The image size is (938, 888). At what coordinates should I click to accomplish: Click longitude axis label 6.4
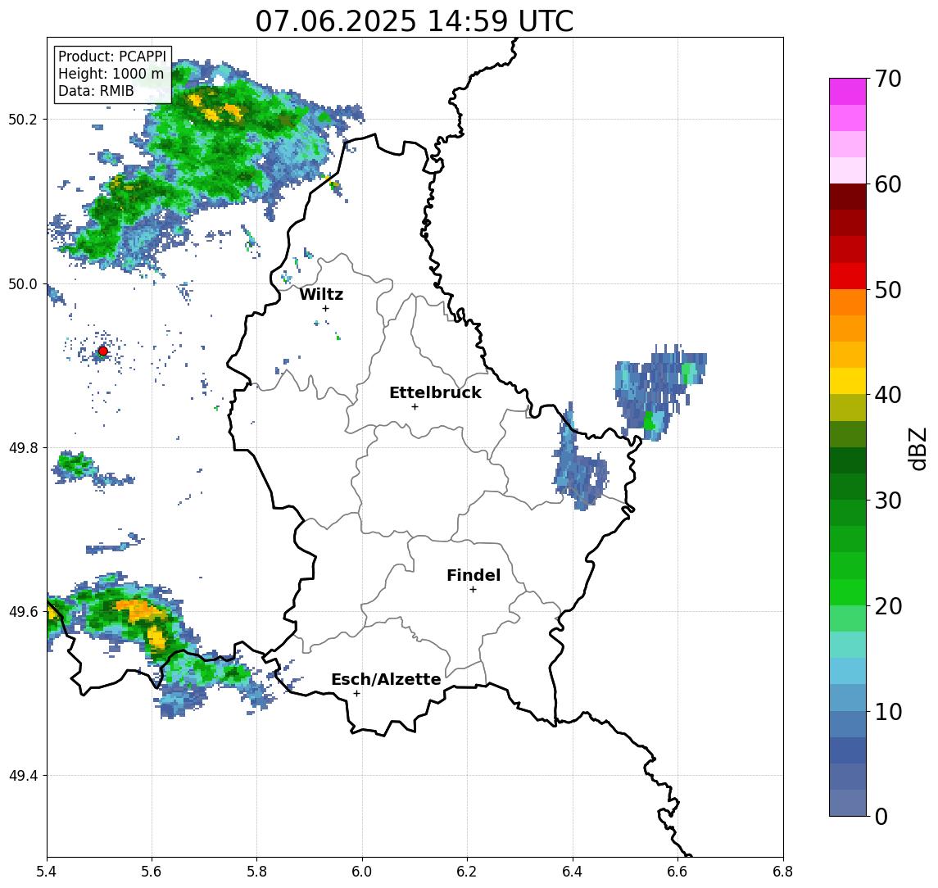tap(573, 872)
